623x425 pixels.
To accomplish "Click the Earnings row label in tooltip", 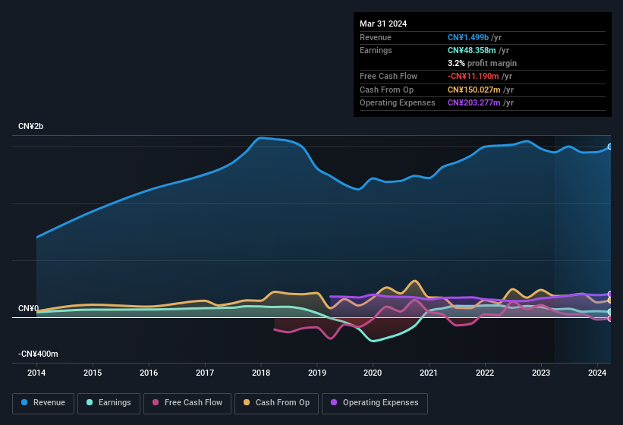I will point(376,50).
